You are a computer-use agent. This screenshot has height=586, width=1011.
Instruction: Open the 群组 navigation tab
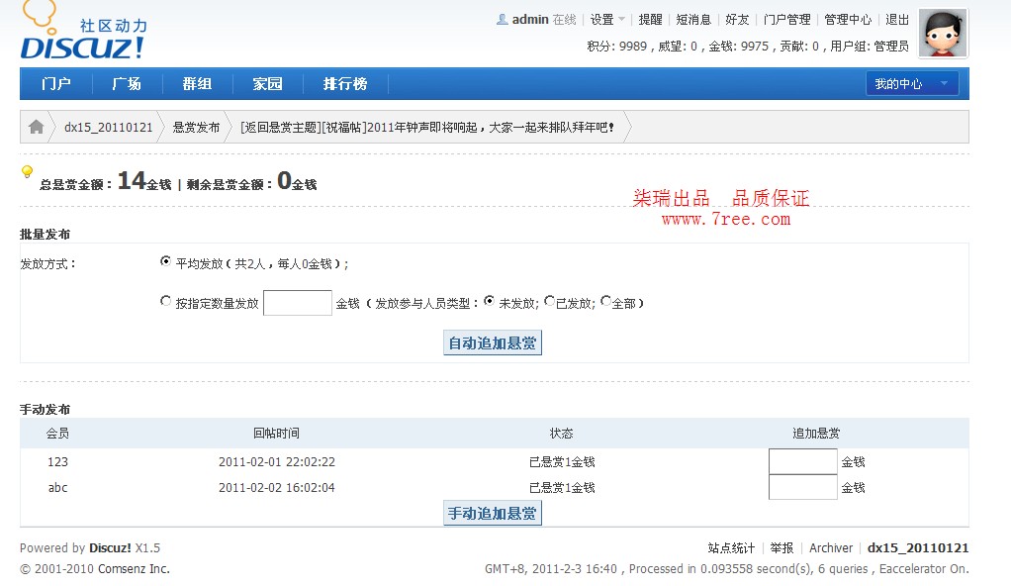tap(197, 84)
